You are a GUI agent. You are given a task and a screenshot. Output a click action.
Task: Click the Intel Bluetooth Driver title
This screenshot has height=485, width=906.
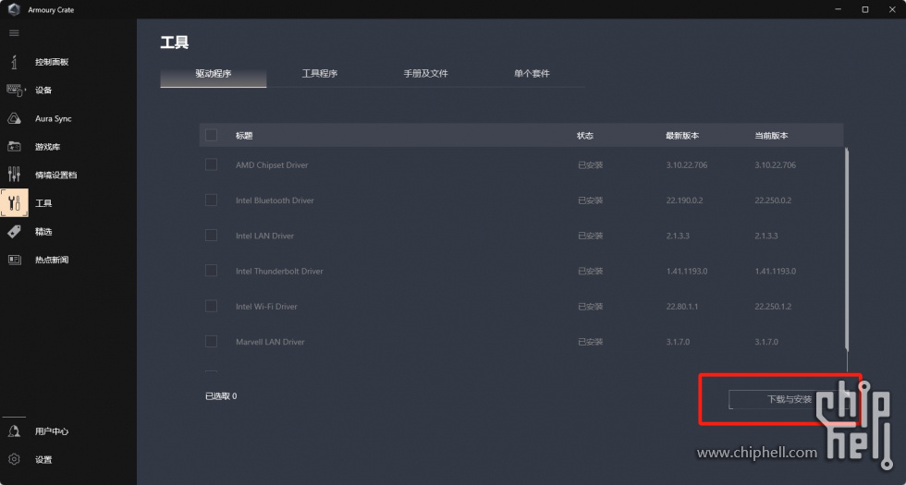pos(275,200)
